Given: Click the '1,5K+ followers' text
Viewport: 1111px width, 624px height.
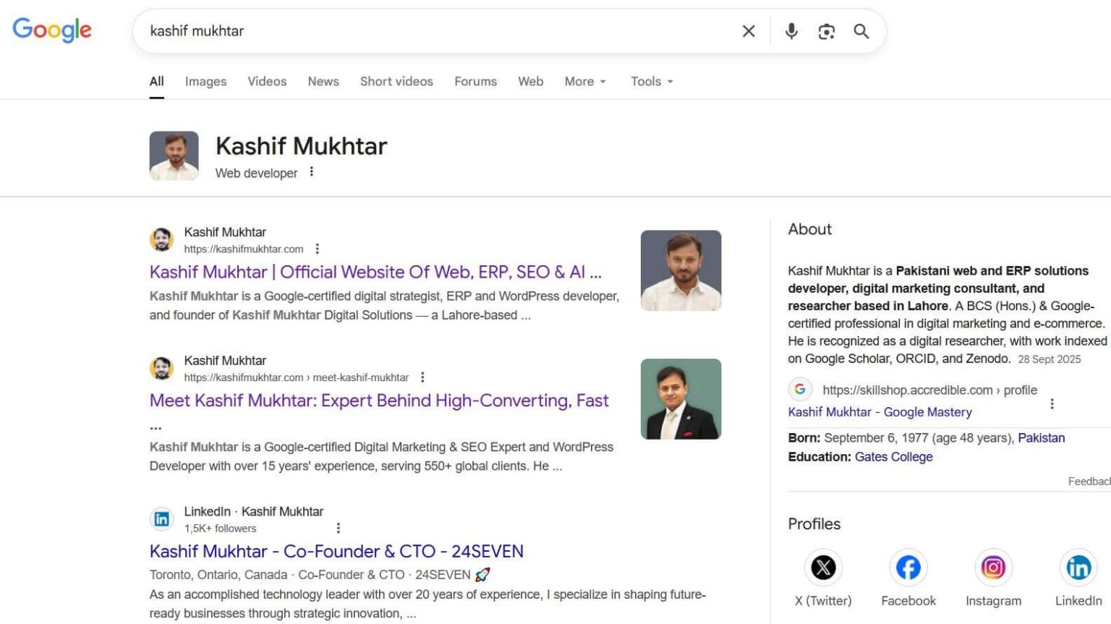Looking at the screenshot, I should coord(220,529).
